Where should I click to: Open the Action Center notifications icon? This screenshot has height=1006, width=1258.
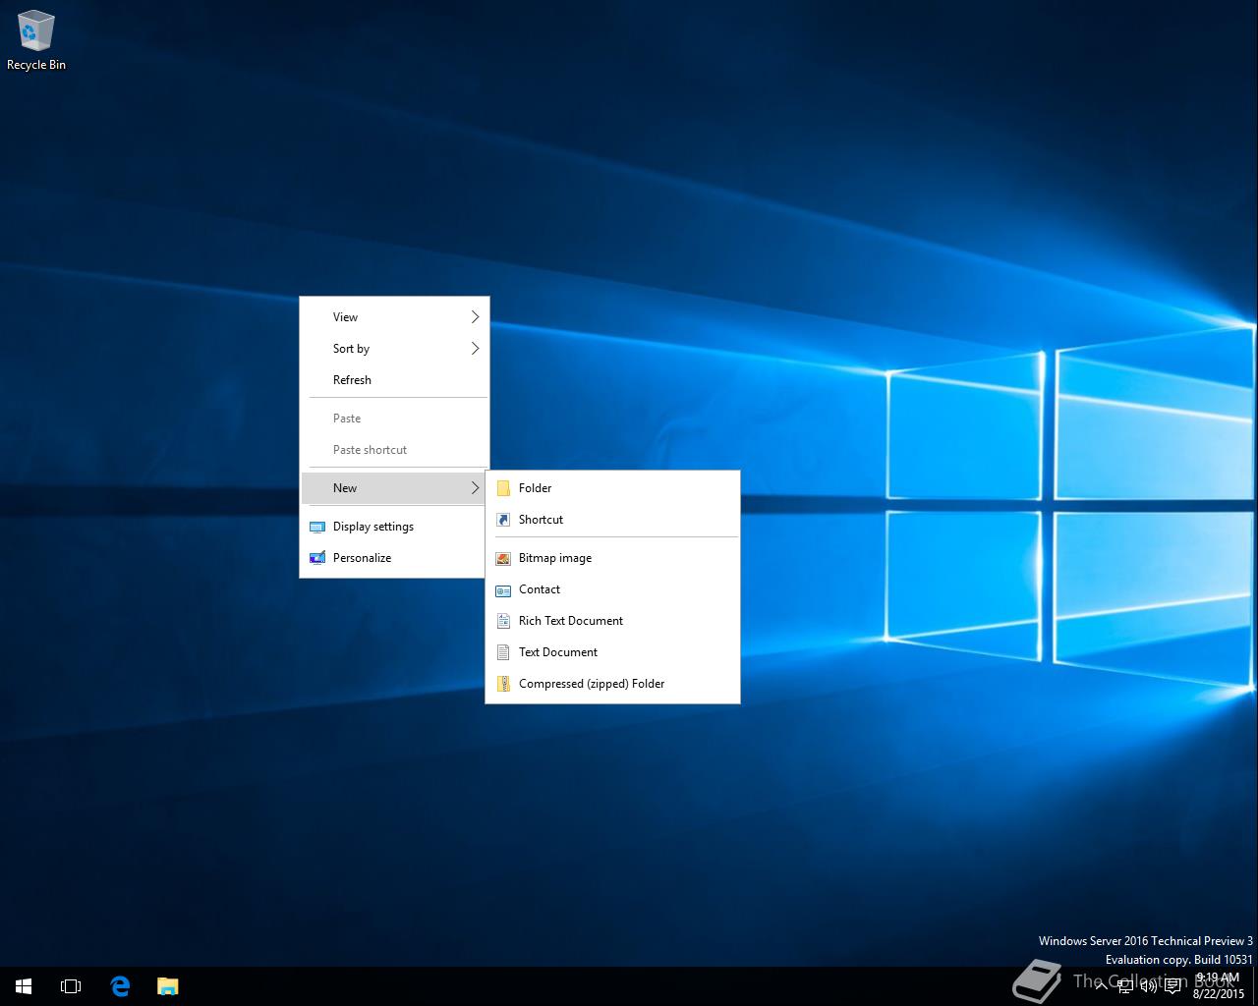coord(1172,986)
